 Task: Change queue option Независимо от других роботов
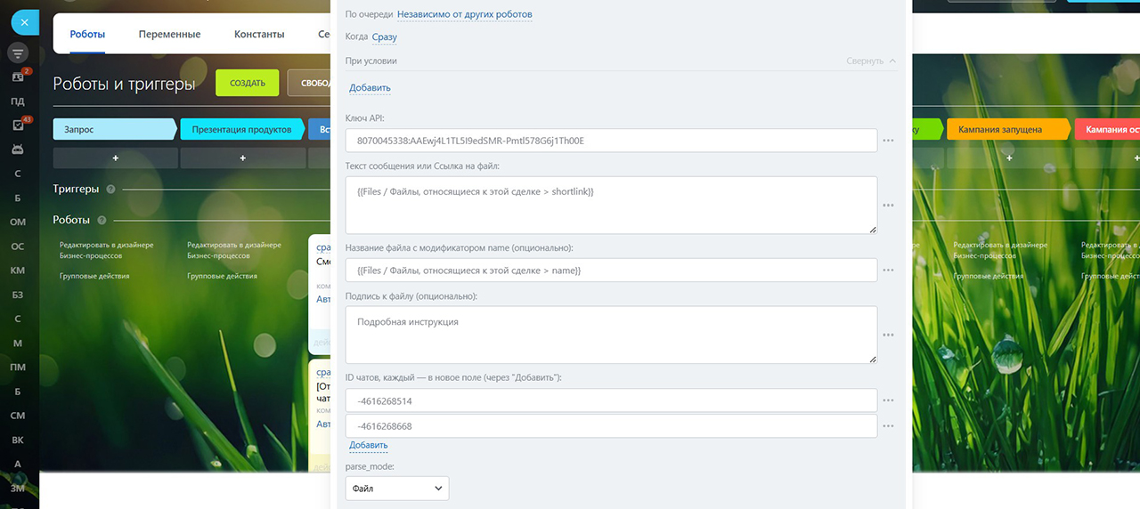click(x=465, y=14)
